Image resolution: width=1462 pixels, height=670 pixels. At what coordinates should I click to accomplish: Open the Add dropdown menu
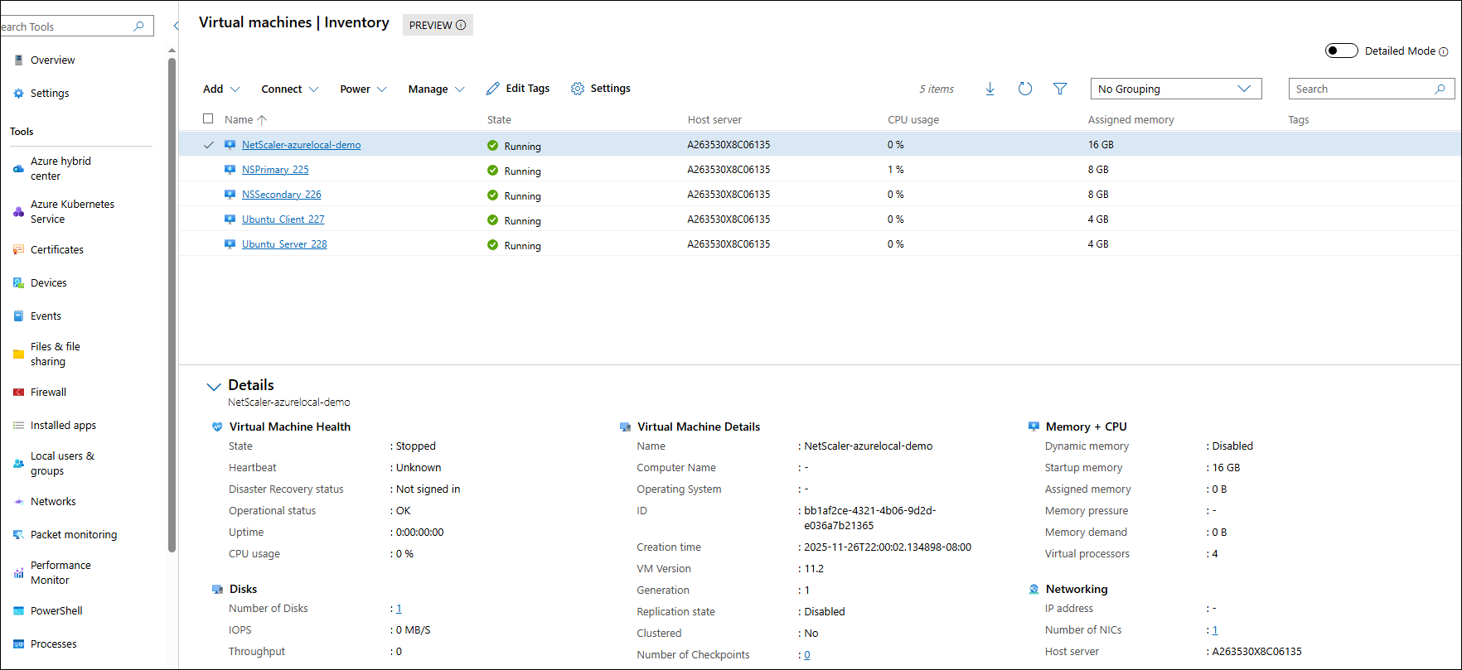221,89
